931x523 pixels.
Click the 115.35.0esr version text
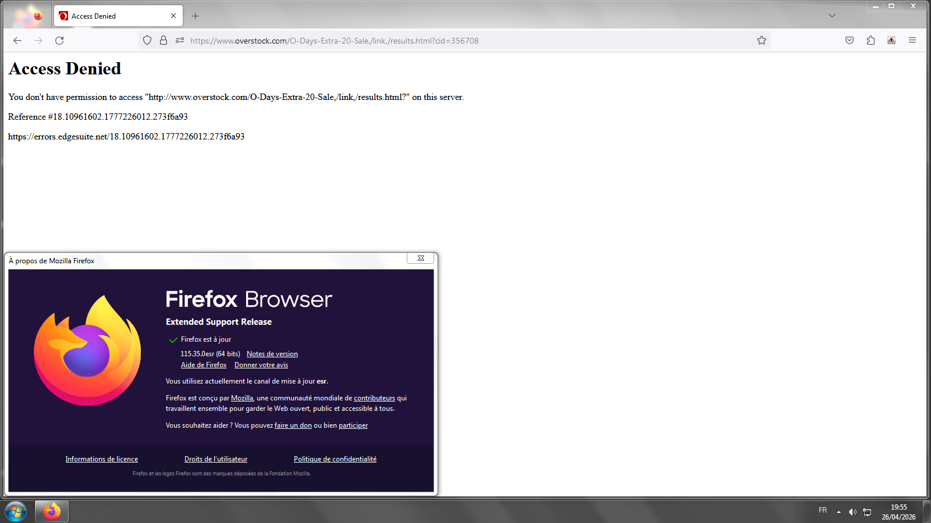click(210, 354)
